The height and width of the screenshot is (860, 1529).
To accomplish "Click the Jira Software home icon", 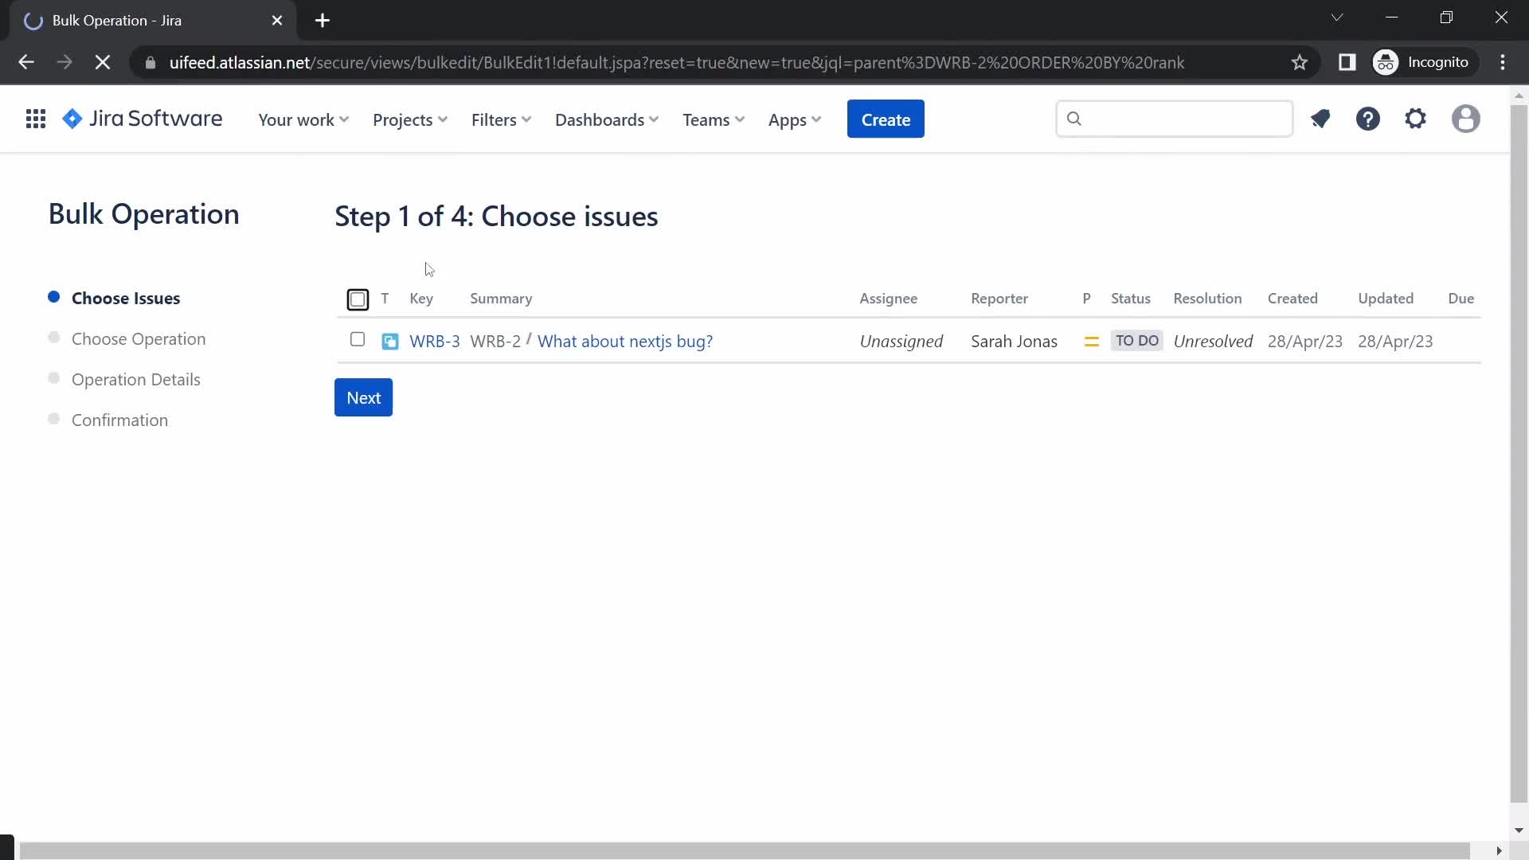I will click(72, 118).
